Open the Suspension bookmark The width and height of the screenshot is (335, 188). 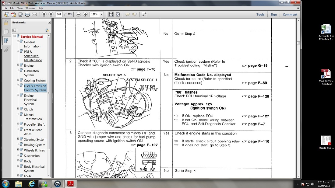[x=32, y=156]
